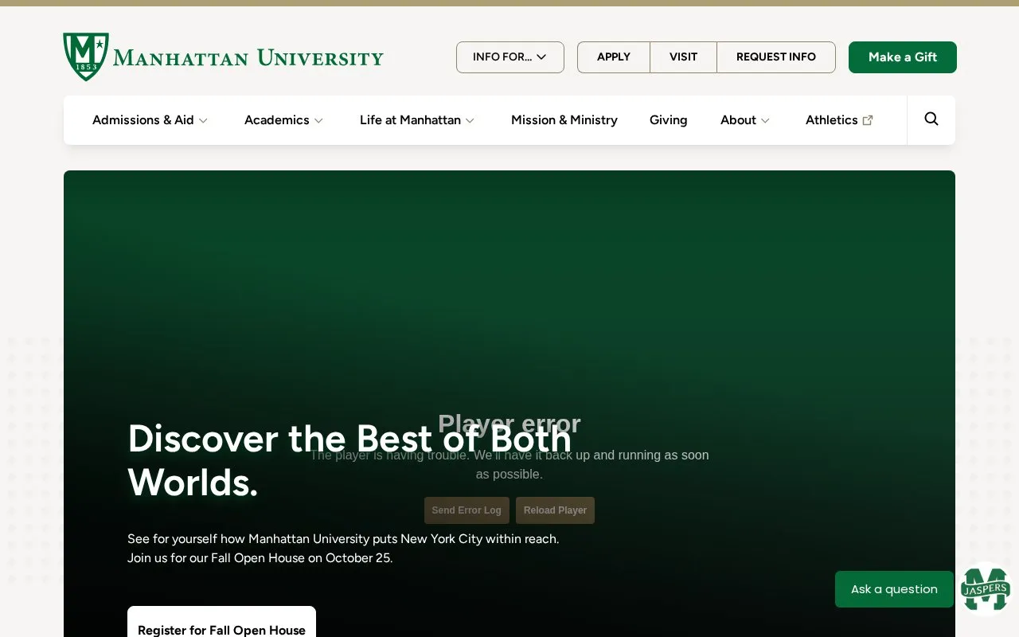Click the Fall Open House October 25 text

coord(260,558)
